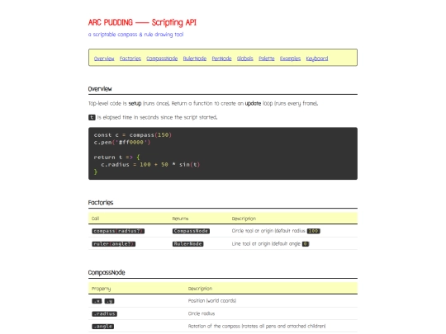The image size is (446, 334).
Task: Click the bold word setup
Action: (135, 103)
